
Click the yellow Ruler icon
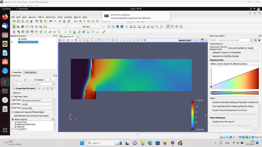click(x=104, y=32)
